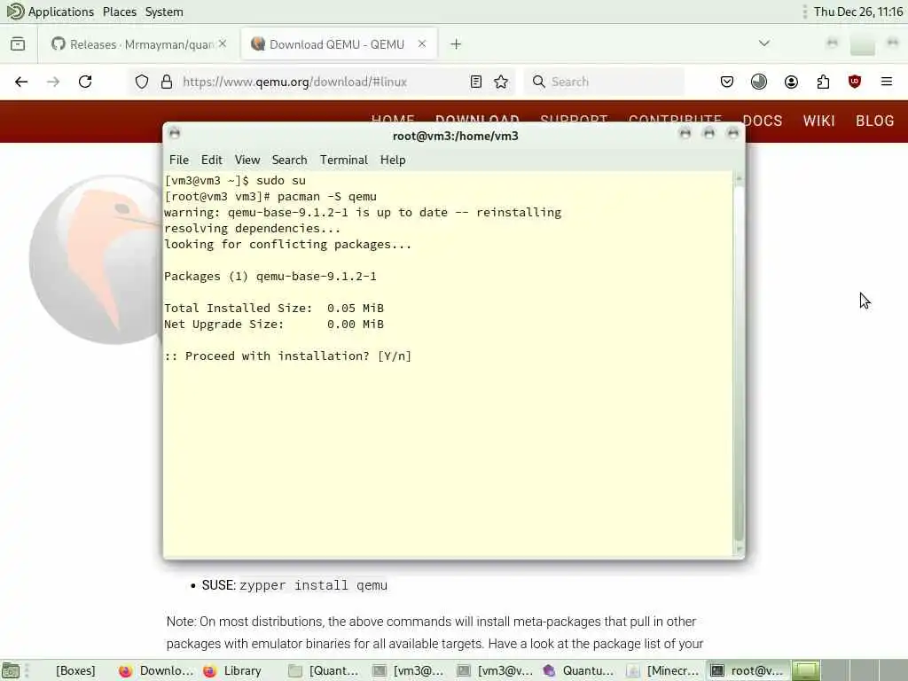Expand the list all tabs chevron
908x681 pixels.
click(x=764, y=43)
